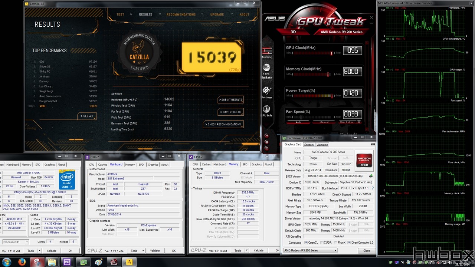475x267 pixels.
Task: Select Caches tab in CPU-Z Mainboard window
Action: [x=103, y=164]
